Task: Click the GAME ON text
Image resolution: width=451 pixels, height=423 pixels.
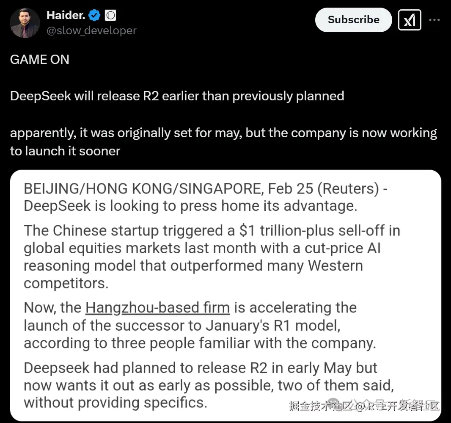Action: tap(40, 60)
